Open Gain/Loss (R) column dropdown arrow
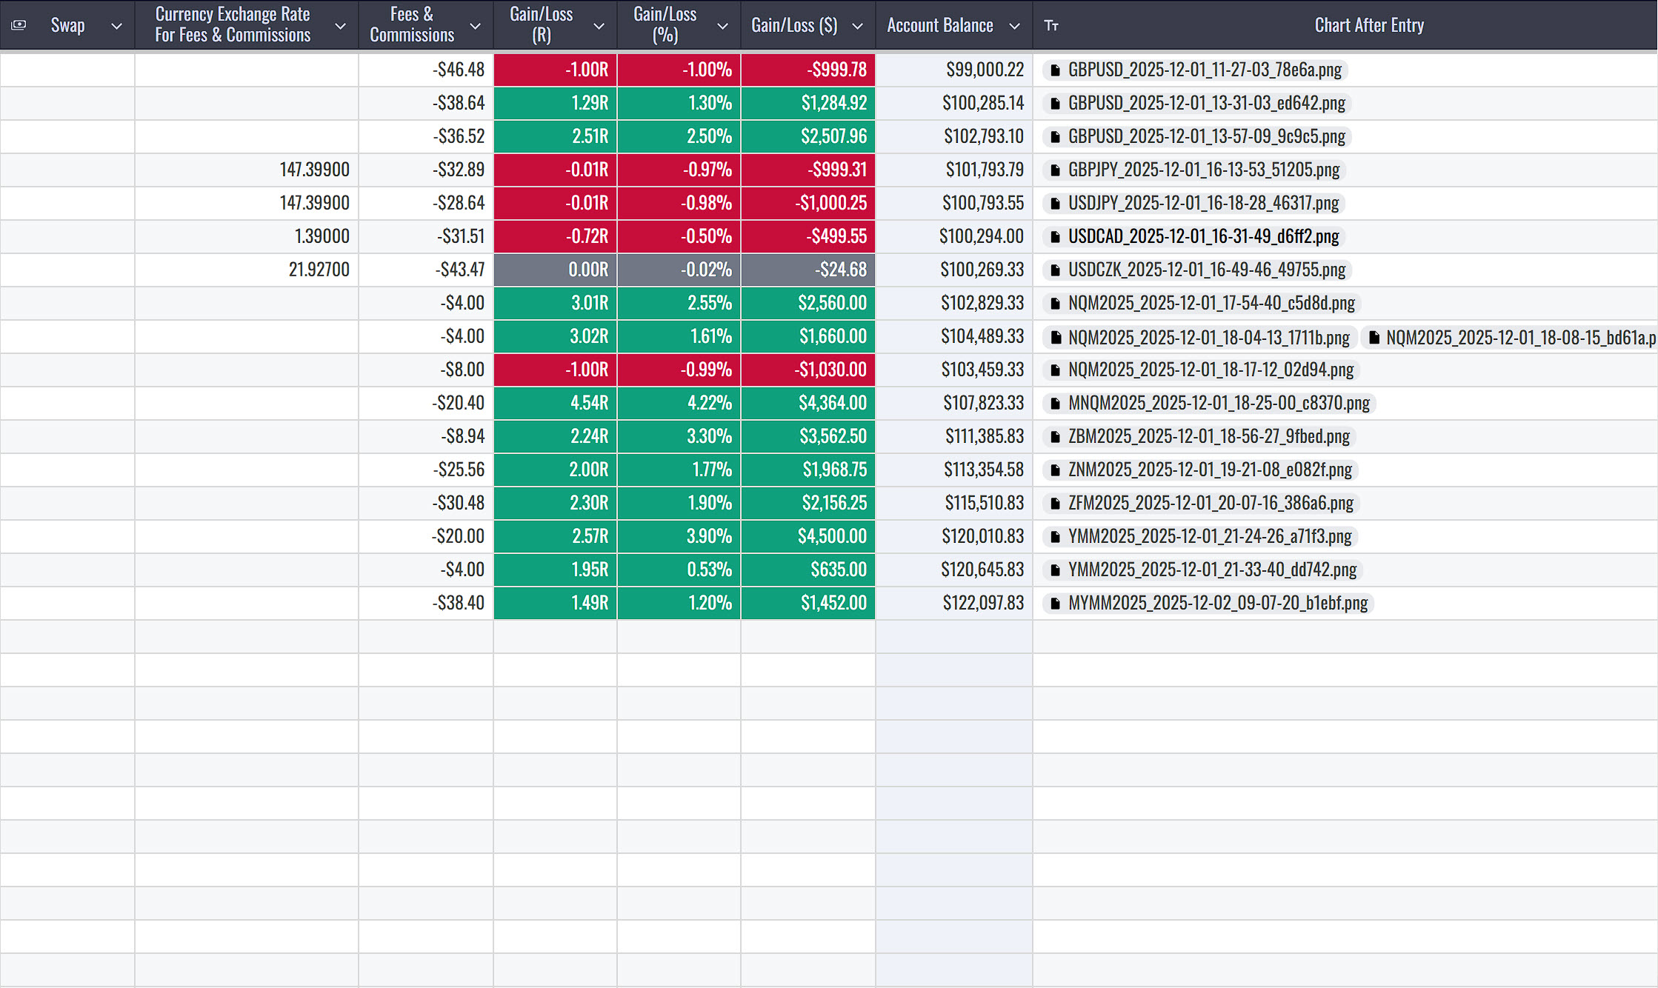Viewport: 1658px width, 988px height. 599,26
